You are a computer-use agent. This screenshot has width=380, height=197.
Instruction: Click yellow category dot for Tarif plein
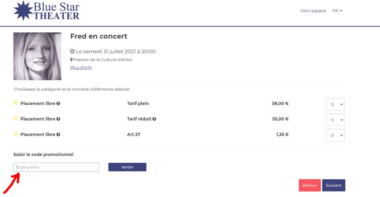(16, 103)
